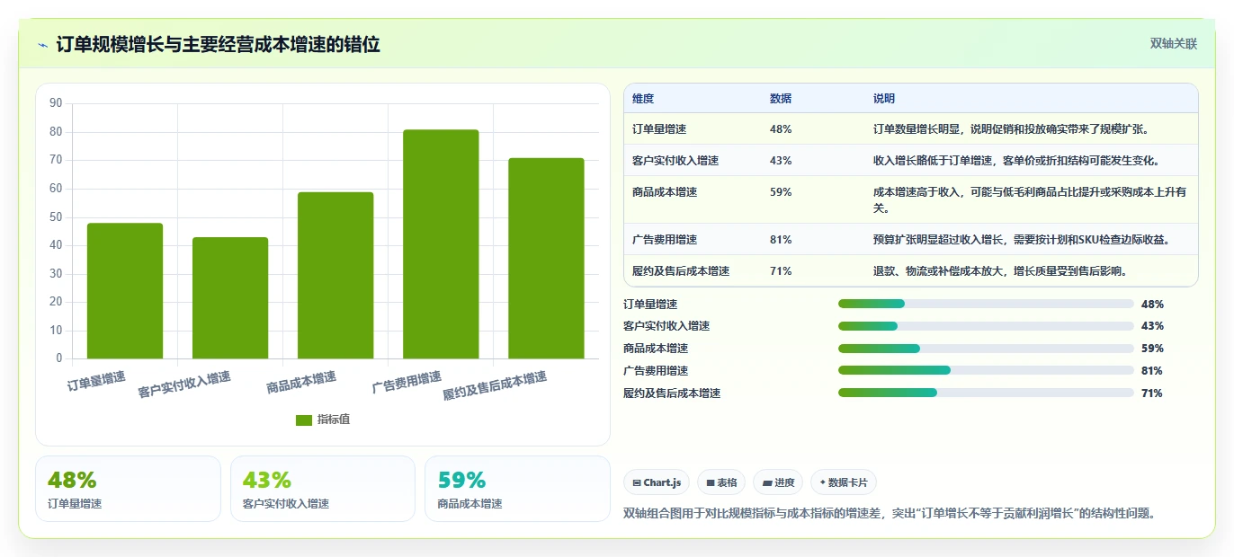Click the 48% value in the table
The image size is (1234, 557).
tap(781, 129)
